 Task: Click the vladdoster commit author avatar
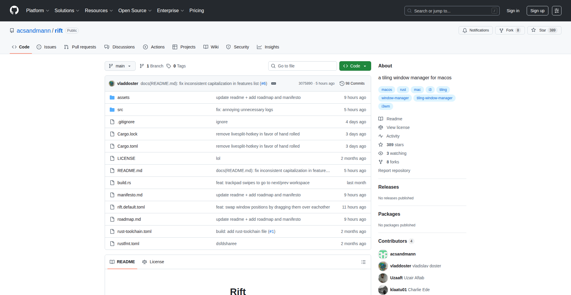(x=112, y=83)
